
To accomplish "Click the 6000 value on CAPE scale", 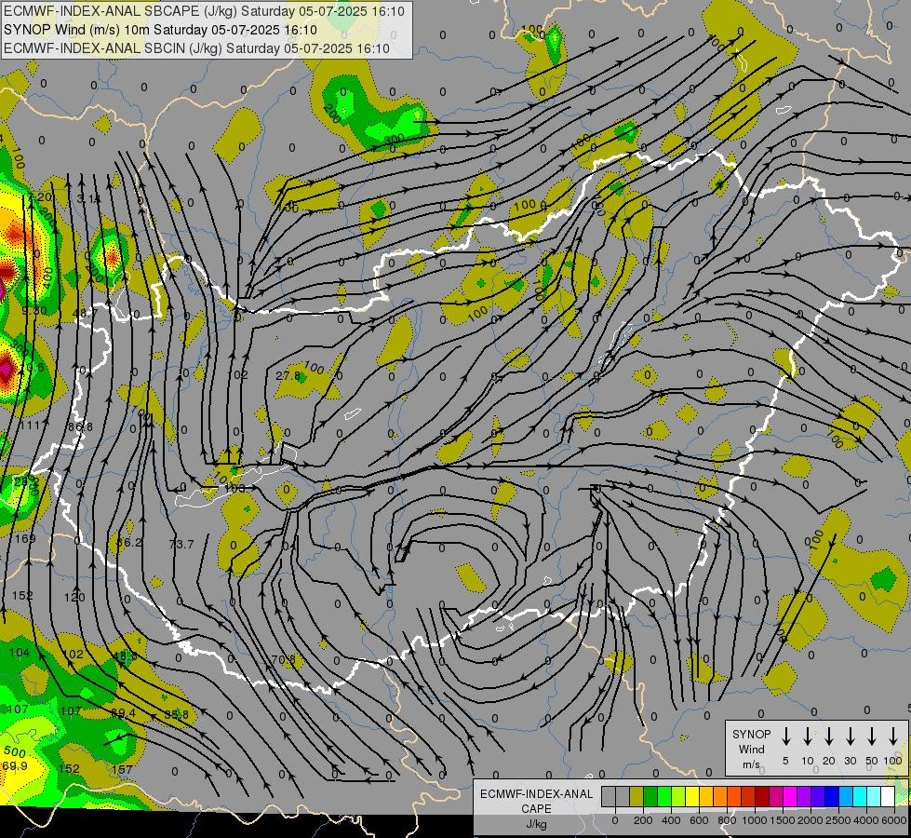I will (x=895, y=820).
